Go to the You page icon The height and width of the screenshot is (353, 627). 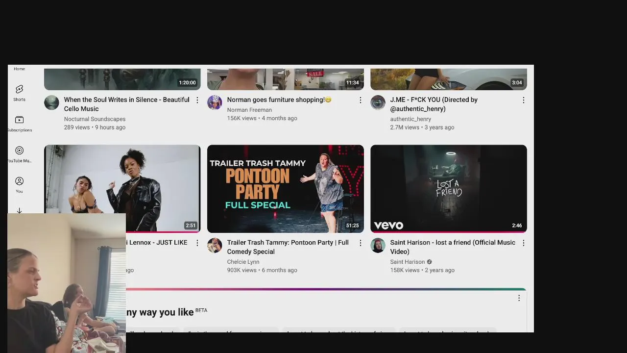(x=19, y=181)
